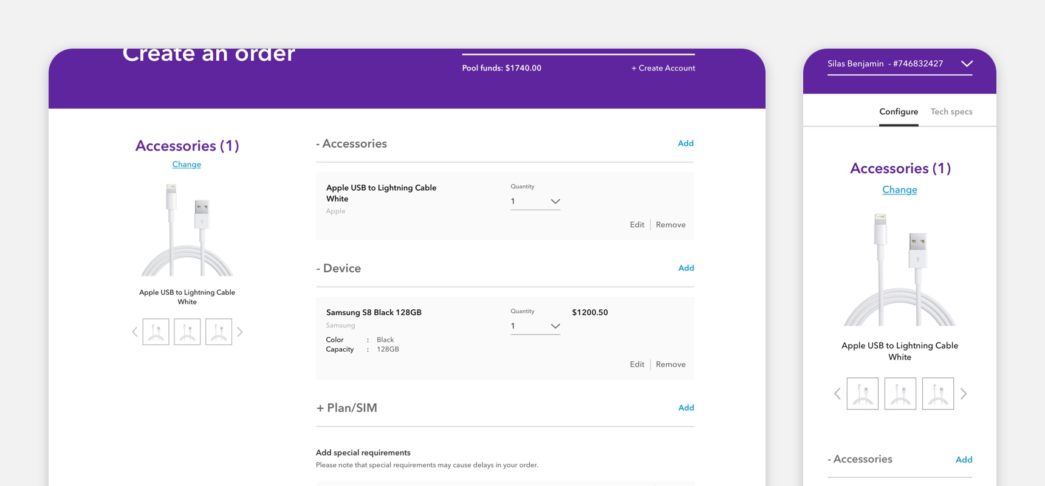This screenshot has width=1045, height=486.
Task: Go to previous image in mobile carousel
Action: (837, 394)
